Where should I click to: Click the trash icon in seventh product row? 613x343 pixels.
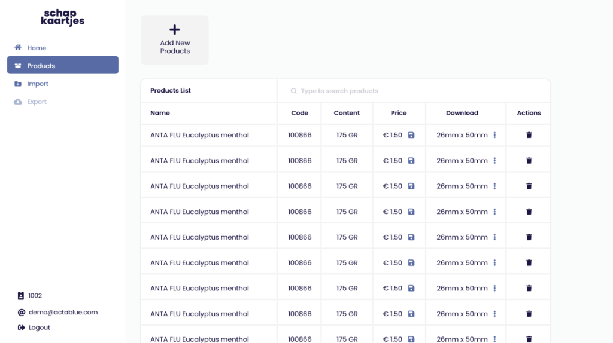click(x=529, y=288)
